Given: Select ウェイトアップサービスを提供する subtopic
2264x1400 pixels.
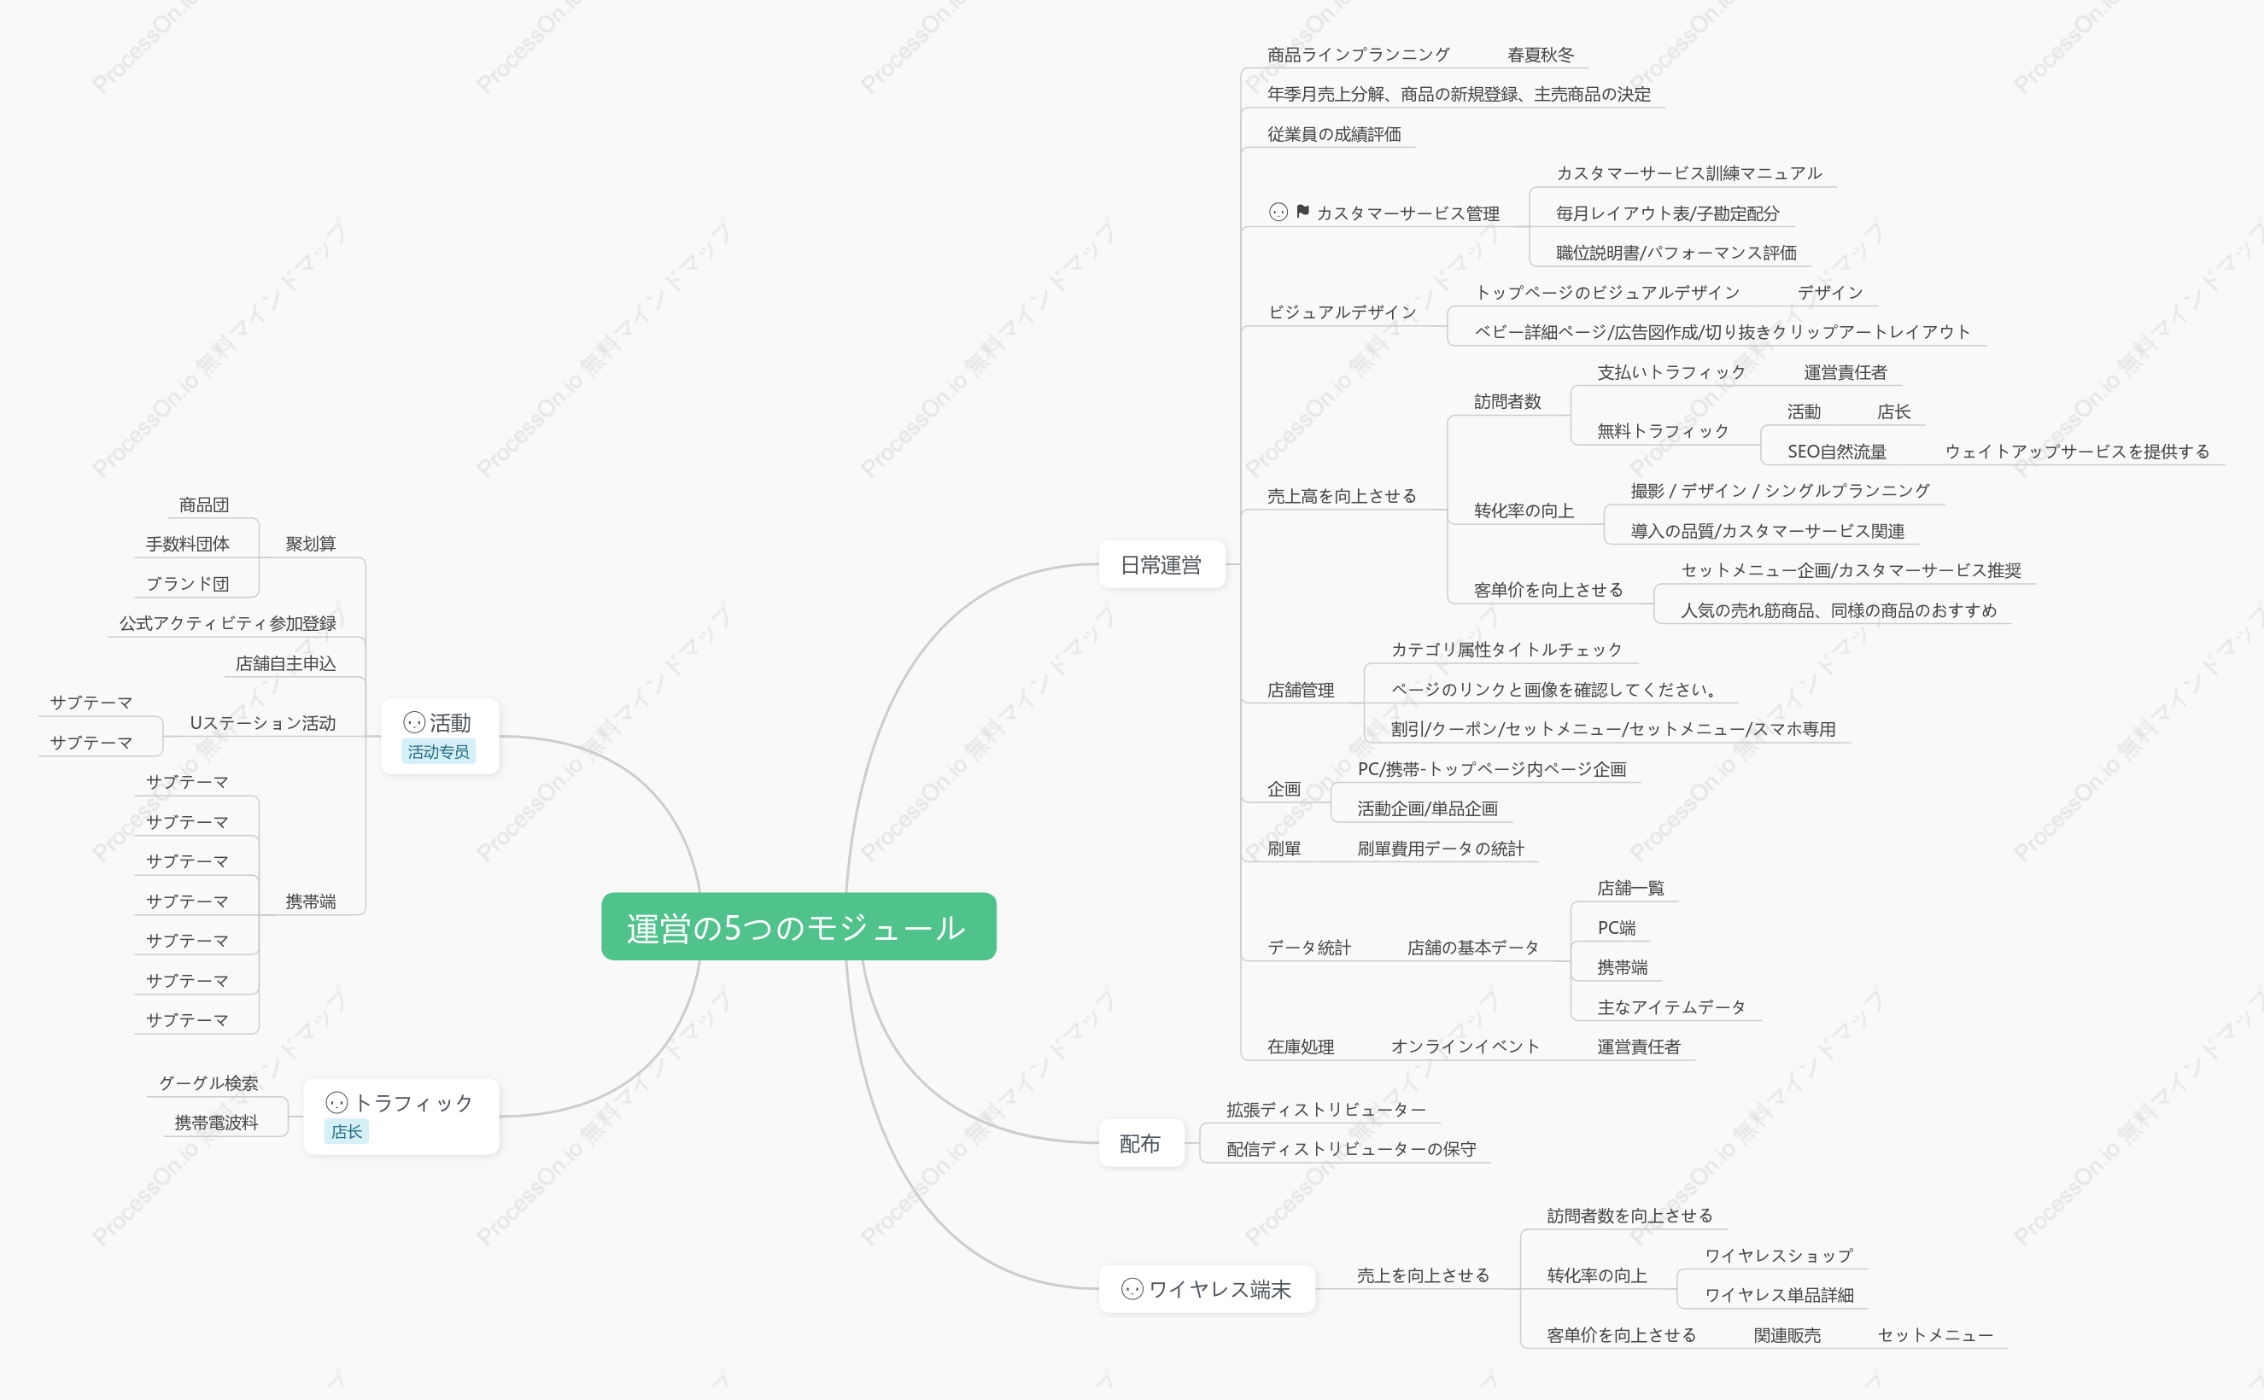Looking at the screenshot, I should (x=2077, y=451).
